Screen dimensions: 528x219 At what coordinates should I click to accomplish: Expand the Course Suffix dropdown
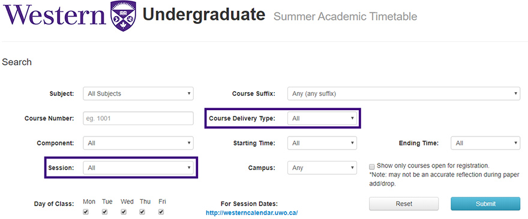pyautogui.click(x=404, y=94)
